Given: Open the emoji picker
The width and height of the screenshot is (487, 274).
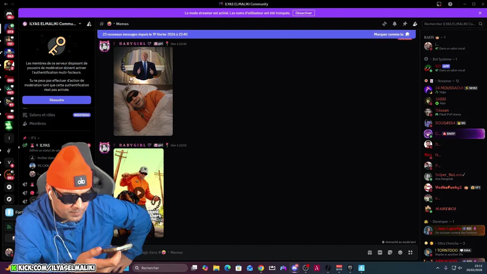Looking at the screenshot, I should coord(400,252).
